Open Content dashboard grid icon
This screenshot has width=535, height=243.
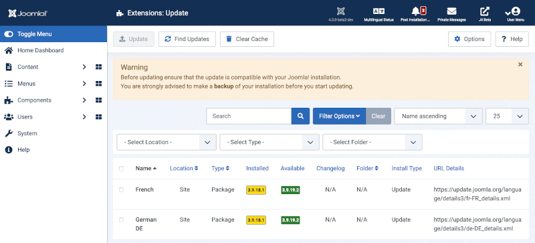[x=98, y=67]
